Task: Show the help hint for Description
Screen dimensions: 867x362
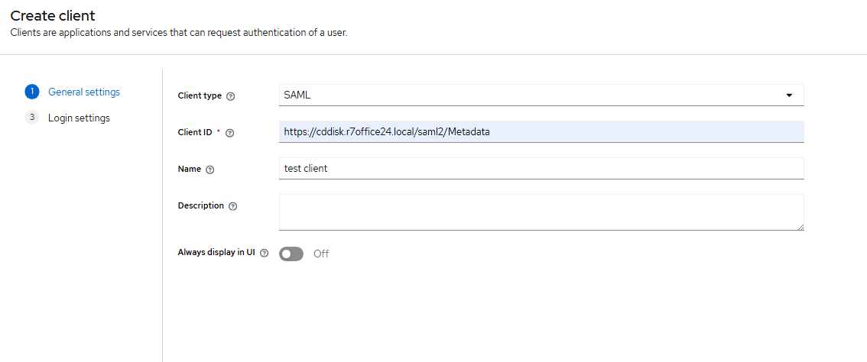Action: [x=233, y=206]
